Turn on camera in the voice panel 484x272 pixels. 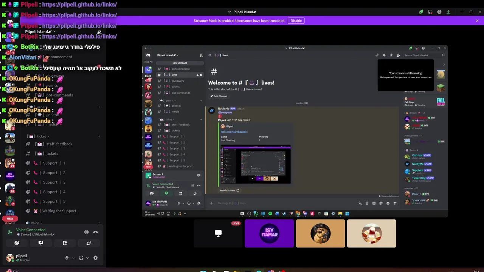pos(17,243)
